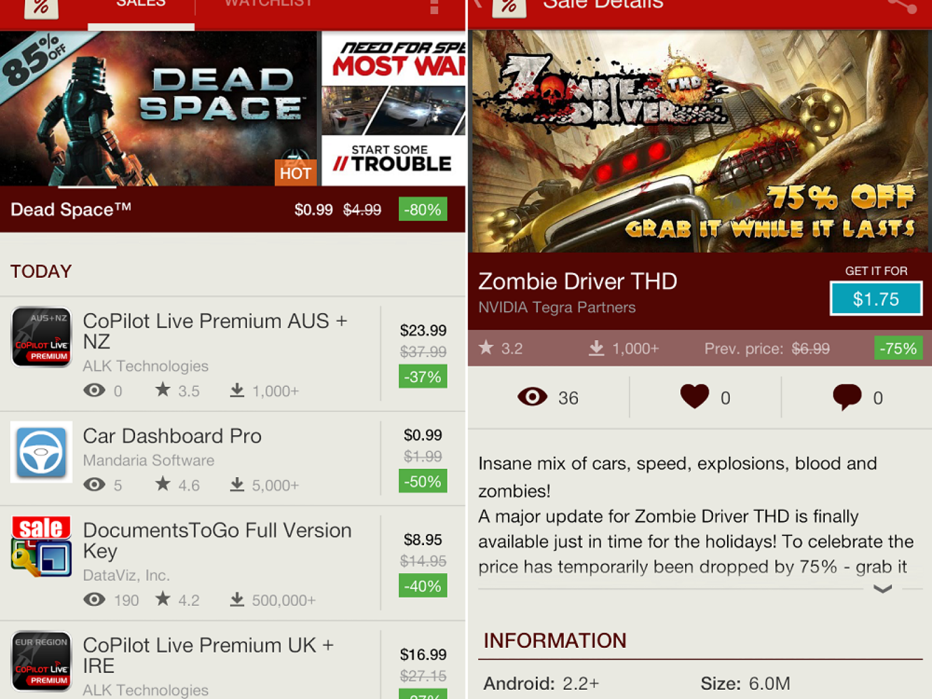
Task: Tap the eye views icon showing 36
Action: pyautogui.click(x=532, y=397)
